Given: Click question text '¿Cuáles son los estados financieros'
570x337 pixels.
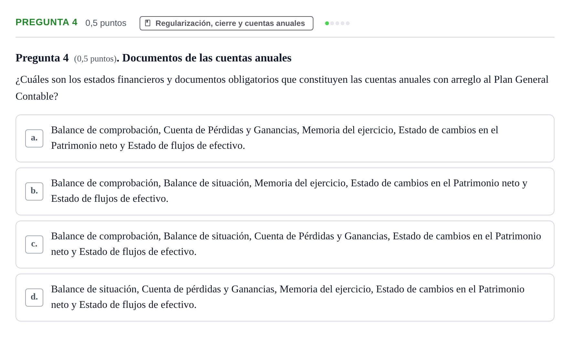Looking at the screenshot, I should [x=282, y=88].
